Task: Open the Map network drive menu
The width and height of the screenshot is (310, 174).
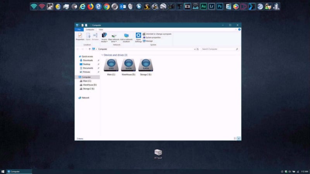Action: click(114, 38)
